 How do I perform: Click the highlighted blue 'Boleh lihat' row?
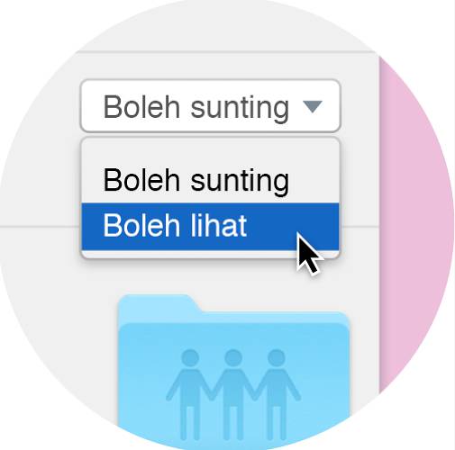click(x=211, y=227)
